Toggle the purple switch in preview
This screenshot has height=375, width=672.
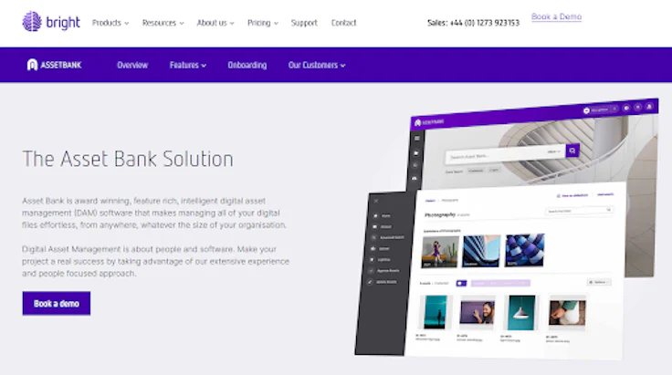[x=461, y=283]
